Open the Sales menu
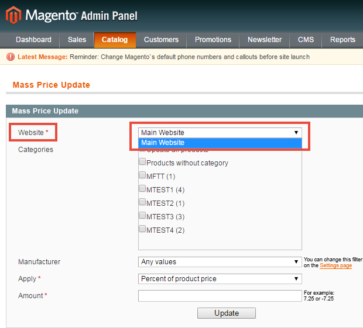363x328 pixels. pos(77,40)
